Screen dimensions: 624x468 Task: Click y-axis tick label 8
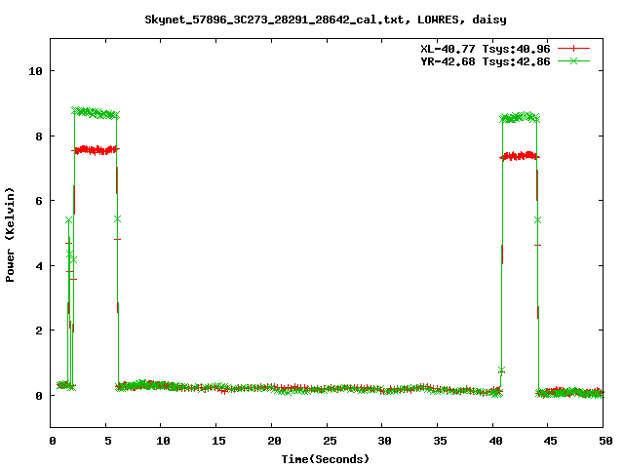tap(39, 136)
